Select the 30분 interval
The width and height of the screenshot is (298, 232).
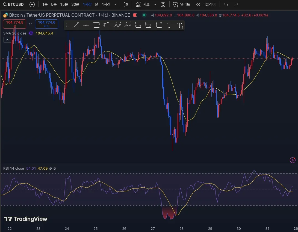(x=75, y=4)
